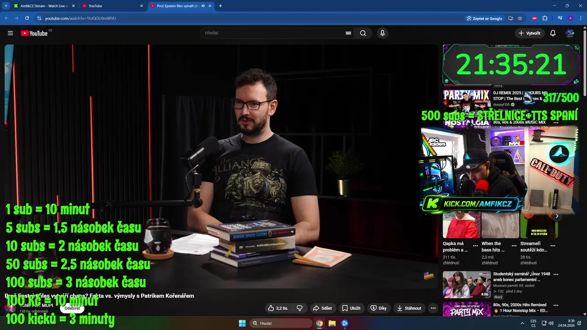
Task: Open DJ REMIX 2025 video thumbnail
Action: (x=466, y=101)
